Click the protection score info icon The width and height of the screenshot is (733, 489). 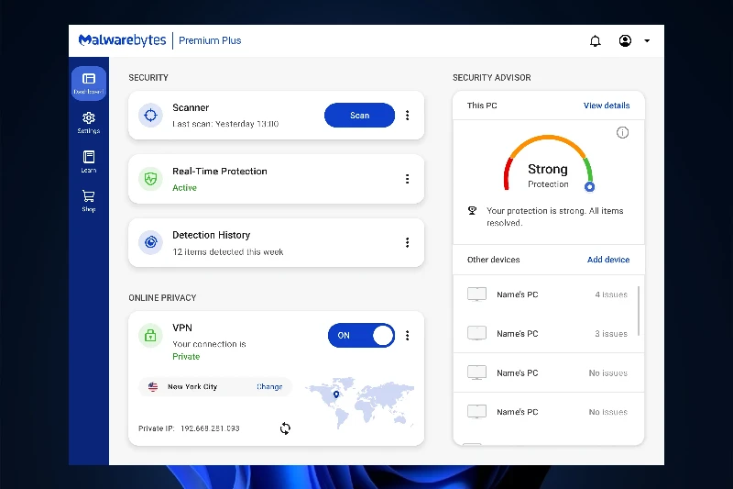pos(622,132)
